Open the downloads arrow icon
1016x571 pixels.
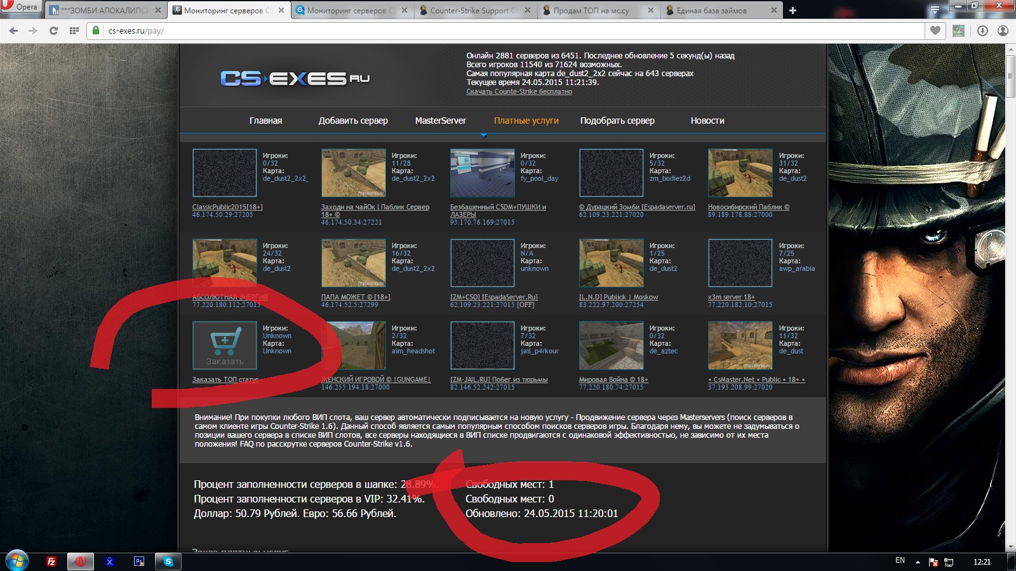click(x=982, y=30)
